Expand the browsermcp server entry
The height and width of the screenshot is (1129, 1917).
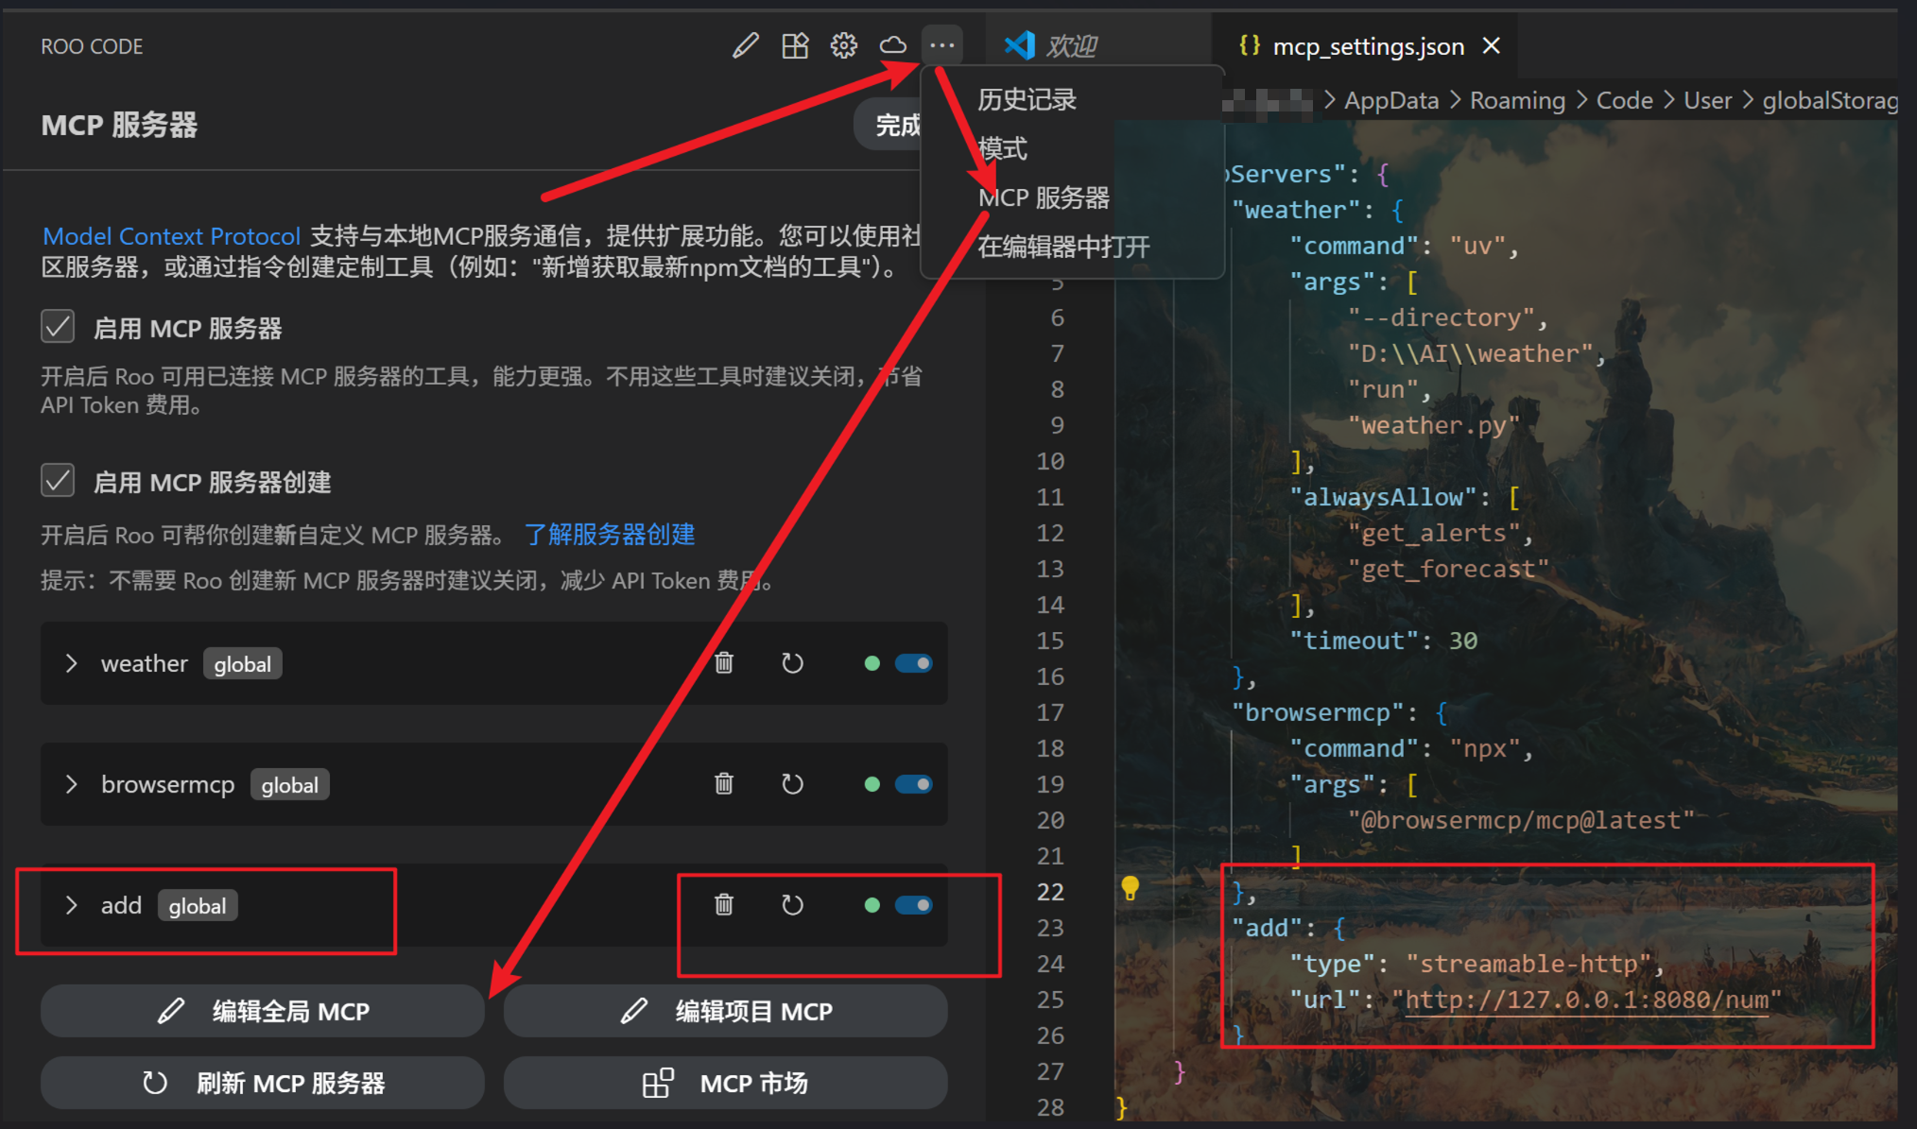[72, 784]
